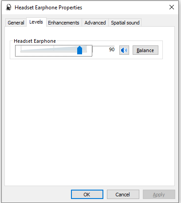Click the Headset Earphone Properties title text
The width and height of the screenshot is (181, 203).
48,8
